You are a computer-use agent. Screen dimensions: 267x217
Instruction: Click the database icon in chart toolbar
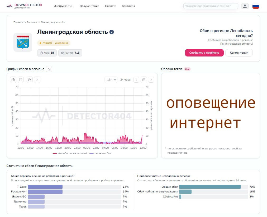(x=21, y=80)
